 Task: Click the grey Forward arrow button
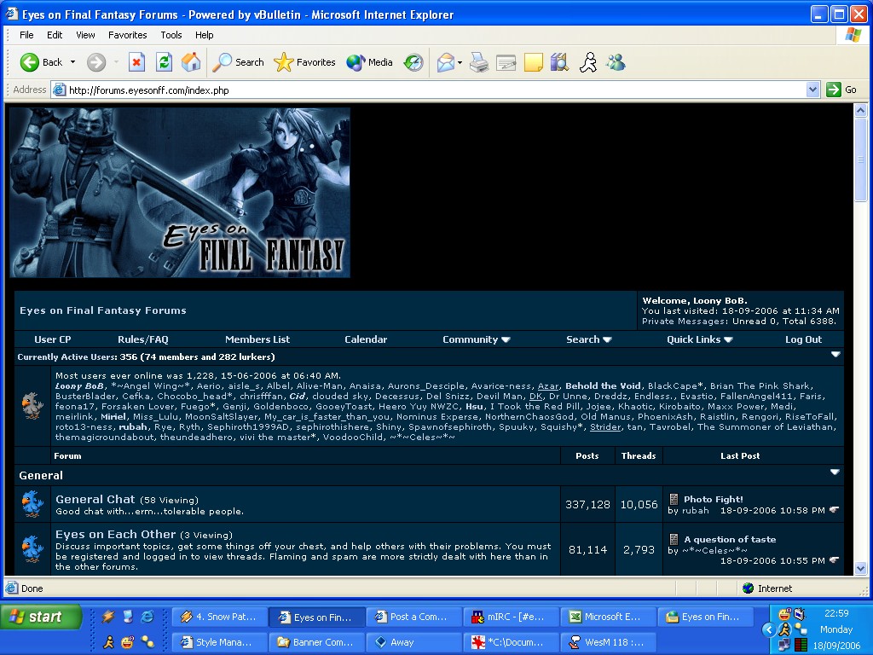[x=95, y=62]
